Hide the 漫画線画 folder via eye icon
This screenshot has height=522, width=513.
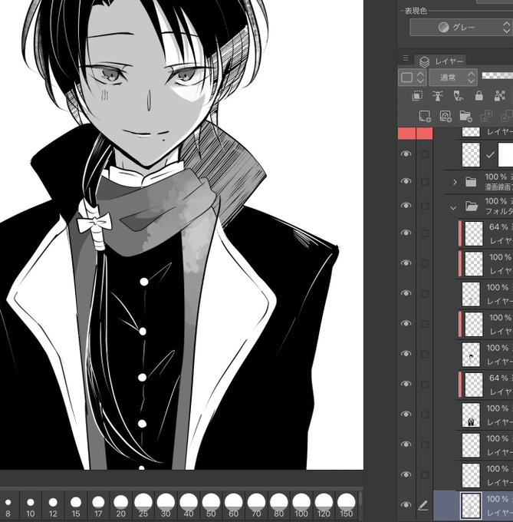pos(406,181)
